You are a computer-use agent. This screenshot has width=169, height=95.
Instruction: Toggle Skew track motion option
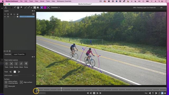pyautogui.click(x=21, y=64)
